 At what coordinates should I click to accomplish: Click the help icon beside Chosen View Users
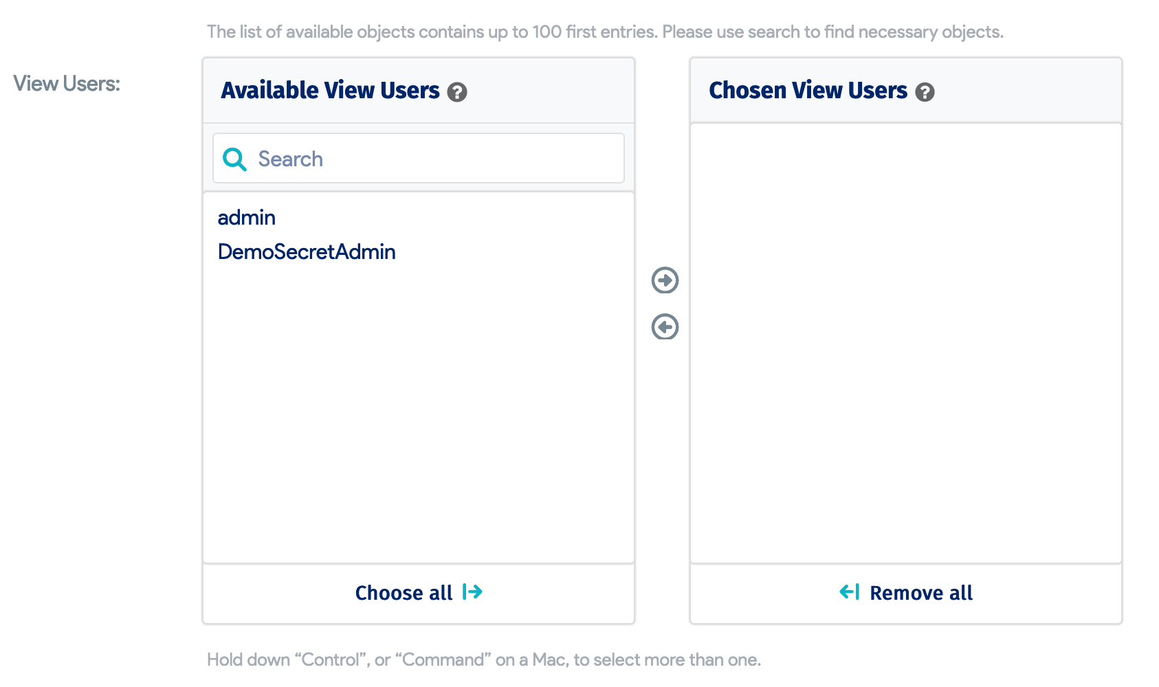[x=925, y=91]
